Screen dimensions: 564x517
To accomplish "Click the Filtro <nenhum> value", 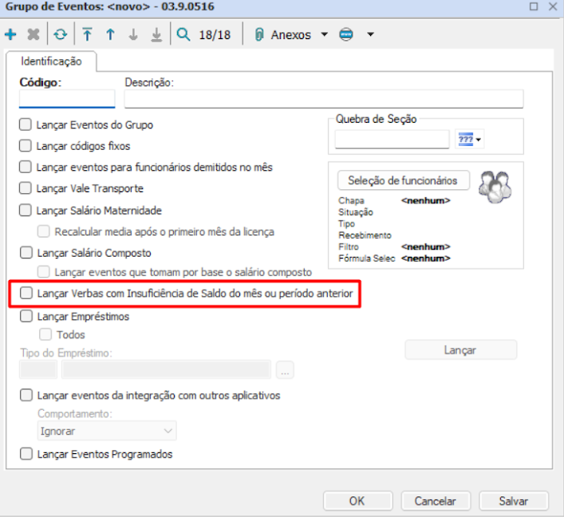I will [x=425, y=247].
